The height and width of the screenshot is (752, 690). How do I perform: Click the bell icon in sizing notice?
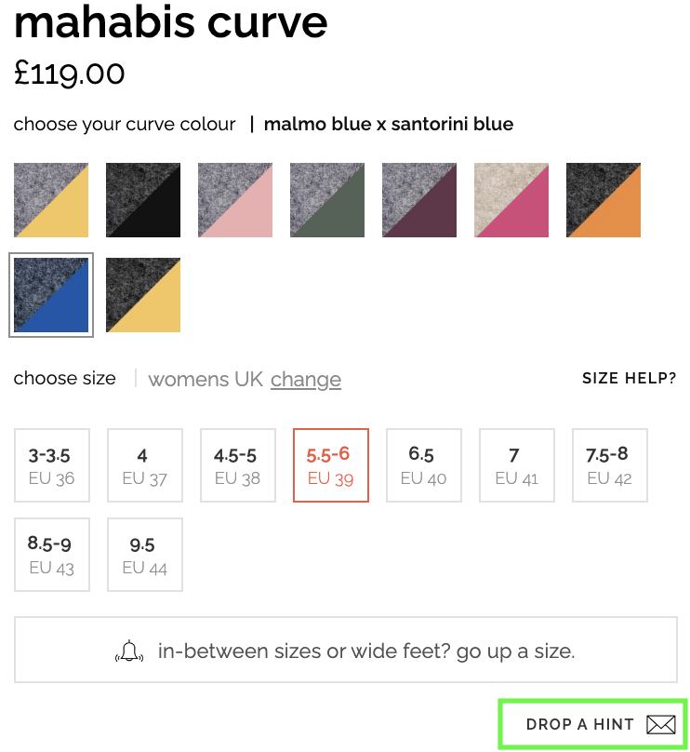click(x=130, y=651)
